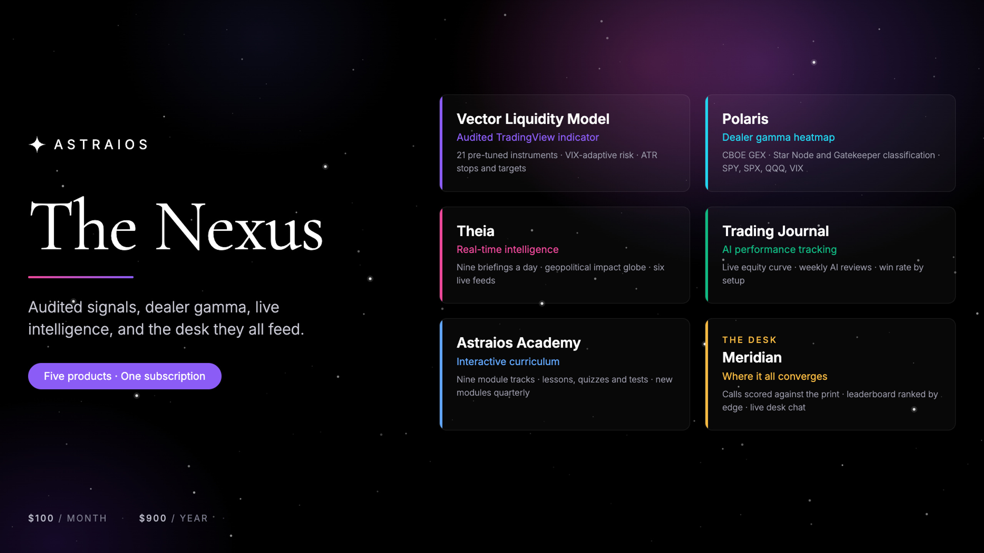Viewport: 984px width, 553px height.
Task: Open the Astraios Academy card title
Action: [x=518, y=343]
